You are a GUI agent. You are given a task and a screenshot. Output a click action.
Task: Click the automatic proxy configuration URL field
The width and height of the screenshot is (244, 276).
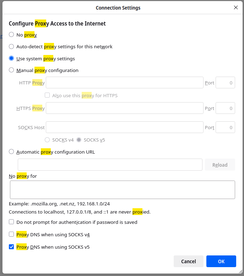click(110, 165)
